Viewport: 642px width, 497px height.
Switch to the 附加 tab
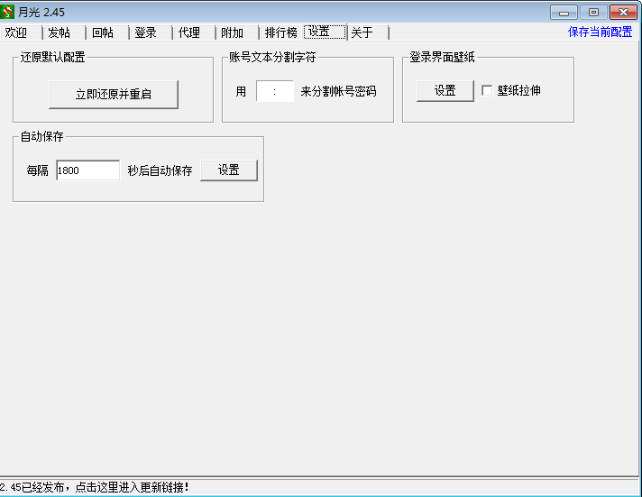tap(232, 32)
